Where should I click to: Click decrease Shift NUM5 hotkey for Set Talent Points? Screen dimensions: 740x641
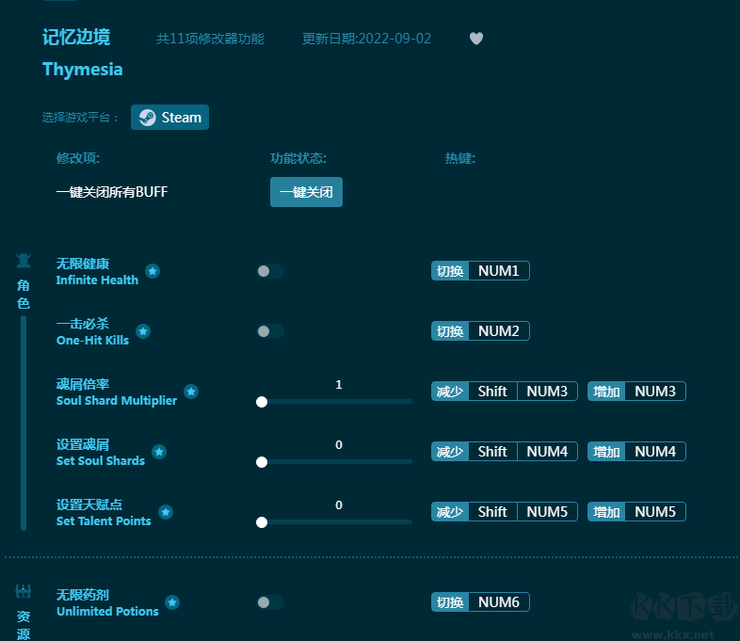pyautogui.click(x=505, y=512)
